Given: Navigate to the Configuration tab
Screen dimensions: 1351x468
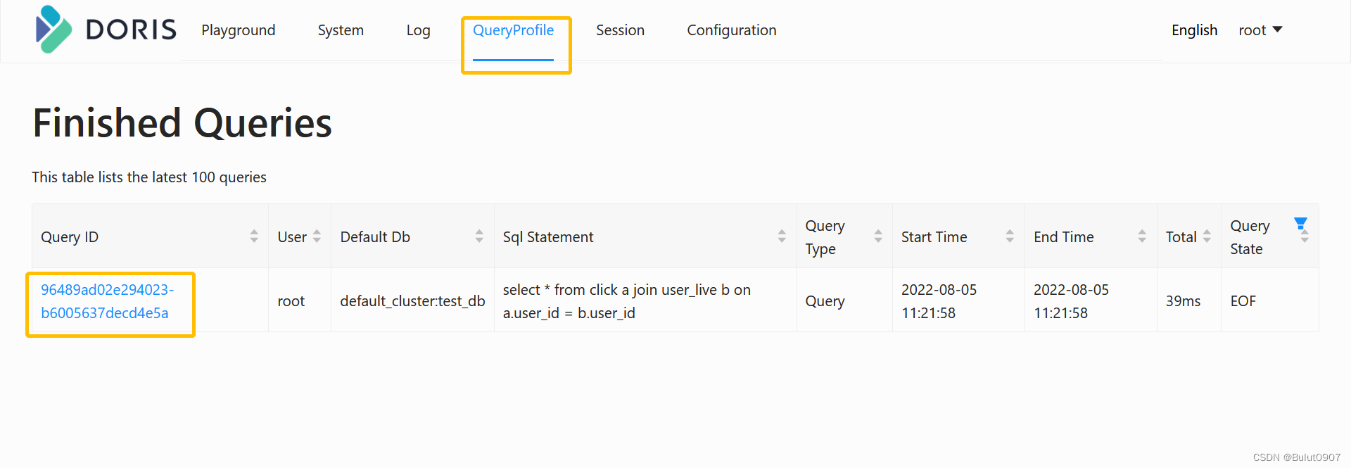Looking at the screenshot, I should click(732, 30).
